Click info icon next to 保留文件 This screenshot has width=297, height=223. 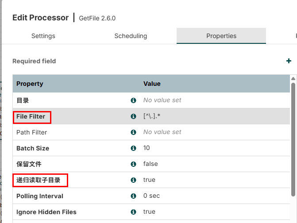click(133, 164)
